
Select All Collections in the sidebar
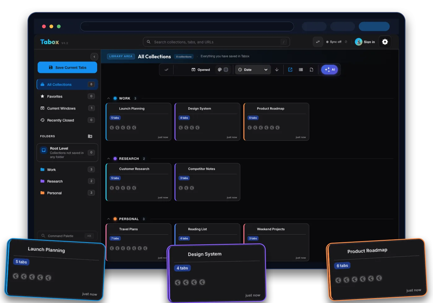67,84
